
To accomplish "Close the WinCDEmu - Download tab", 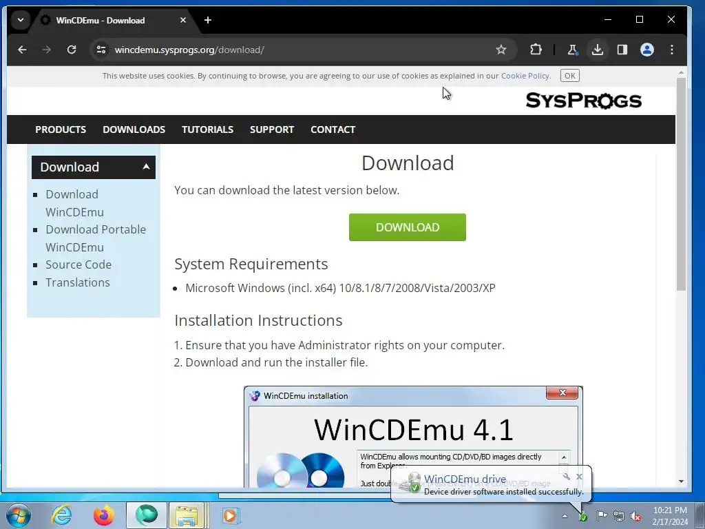I will [x=183, y=20].
